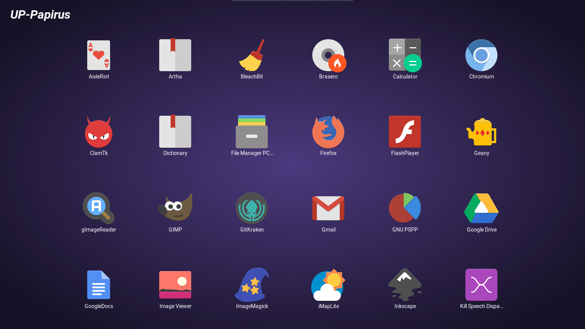Open ImageMagick wizard hat icon
585x329 pixels.
coord(252,285)
